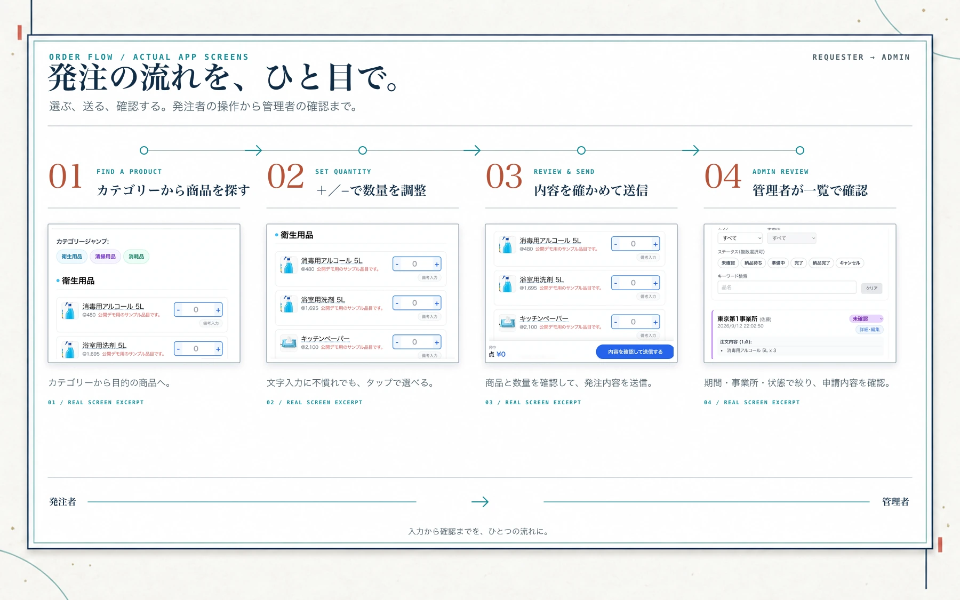Viewport: 960px width, 600px height.
Task: Open the second grey すべて dropdown in admin screen
Action: (x=792, y=238)
